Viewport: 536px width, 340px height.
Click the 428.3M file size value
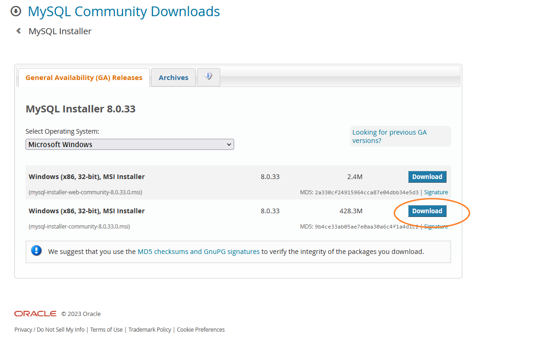pos(351,211)
